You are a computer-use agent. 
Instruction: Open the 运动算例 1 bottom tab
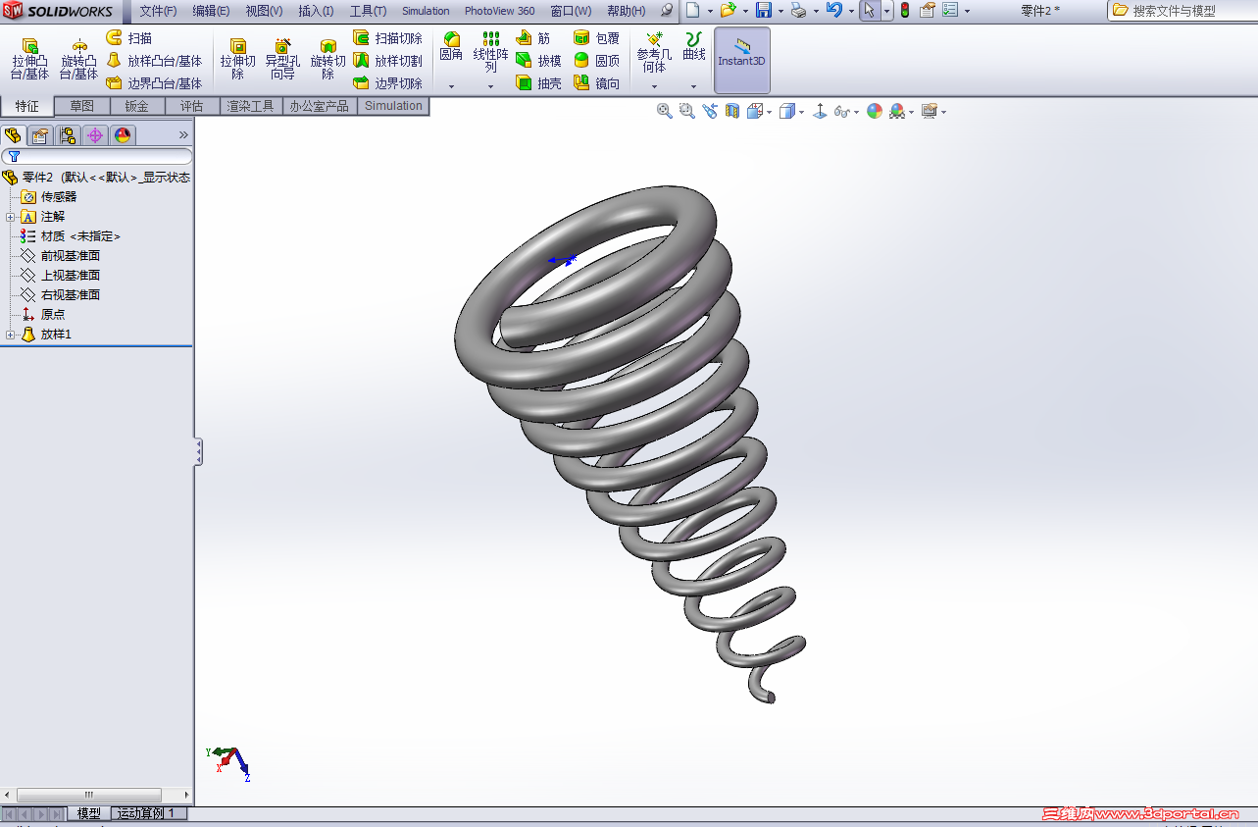[147, 813]
